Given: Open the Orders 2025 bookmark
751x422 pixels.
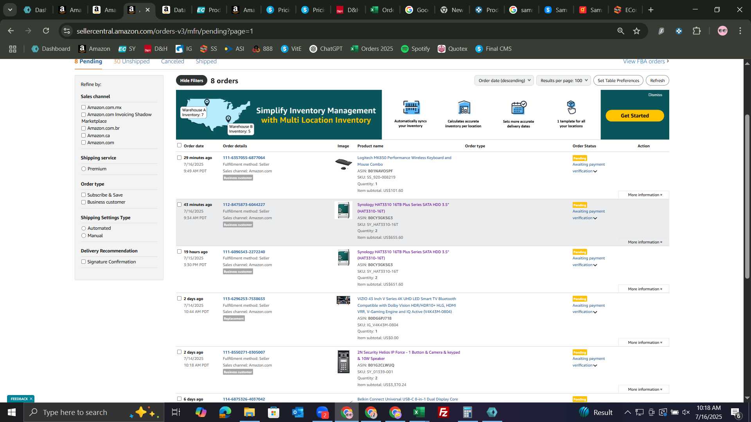Looking at the screenshot, I should point(372,49).
